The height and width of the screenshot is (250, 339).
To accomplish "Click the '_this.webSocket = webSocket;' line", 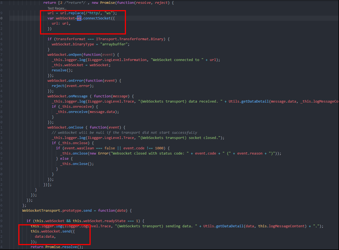I will point(81,65).
